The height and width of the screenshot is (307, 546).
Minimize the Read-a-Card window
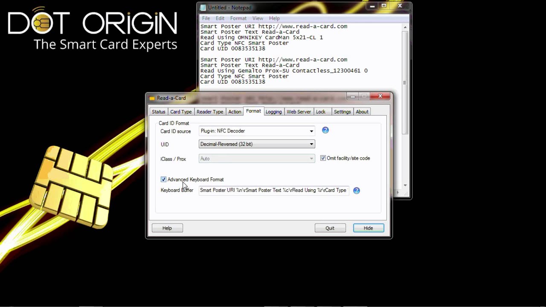click(x=353, y=97)
